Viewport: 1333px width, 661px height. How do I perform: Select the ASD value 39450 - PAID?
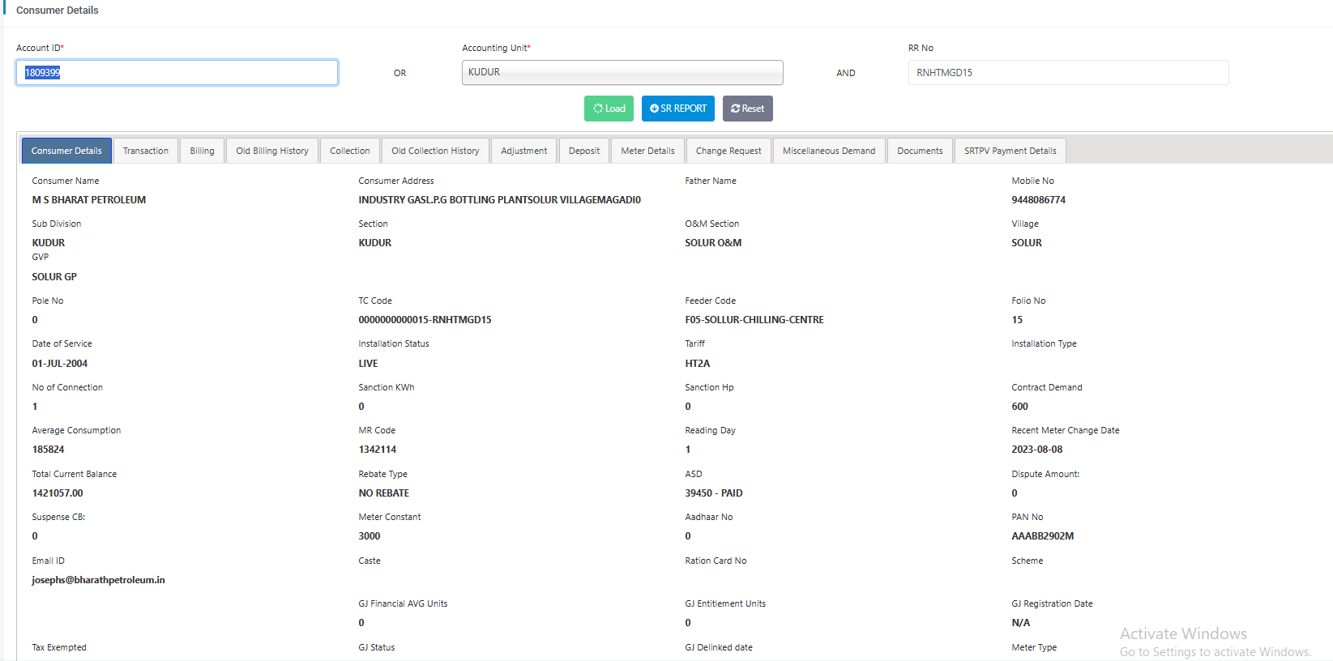[714, 493]
